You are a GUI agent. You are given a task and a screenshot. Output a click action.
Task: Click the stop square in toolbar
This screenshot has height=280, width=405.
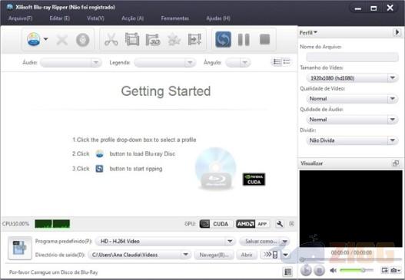click(264, 39)
